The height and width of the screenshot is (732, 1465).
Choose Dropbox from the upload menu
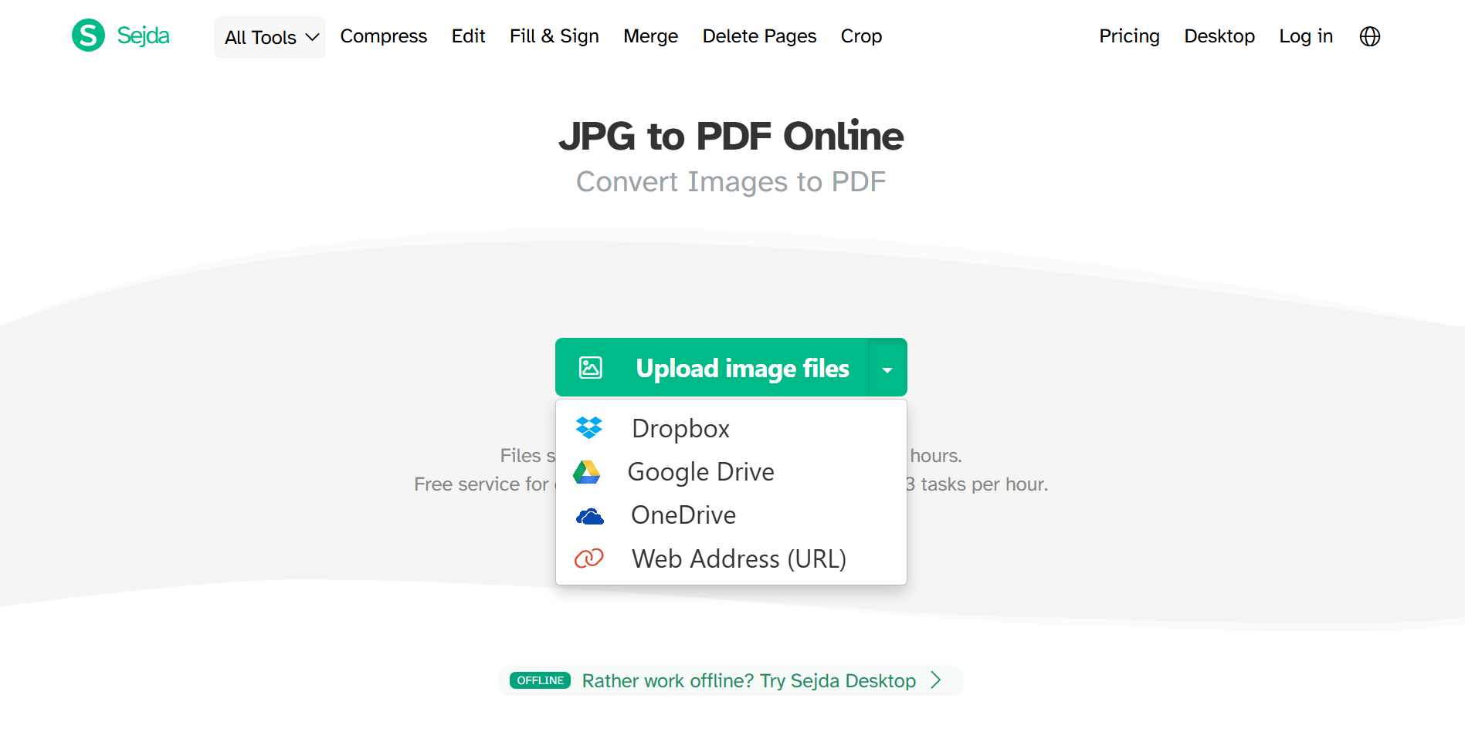pyautogui.click(x=731, y=428)
